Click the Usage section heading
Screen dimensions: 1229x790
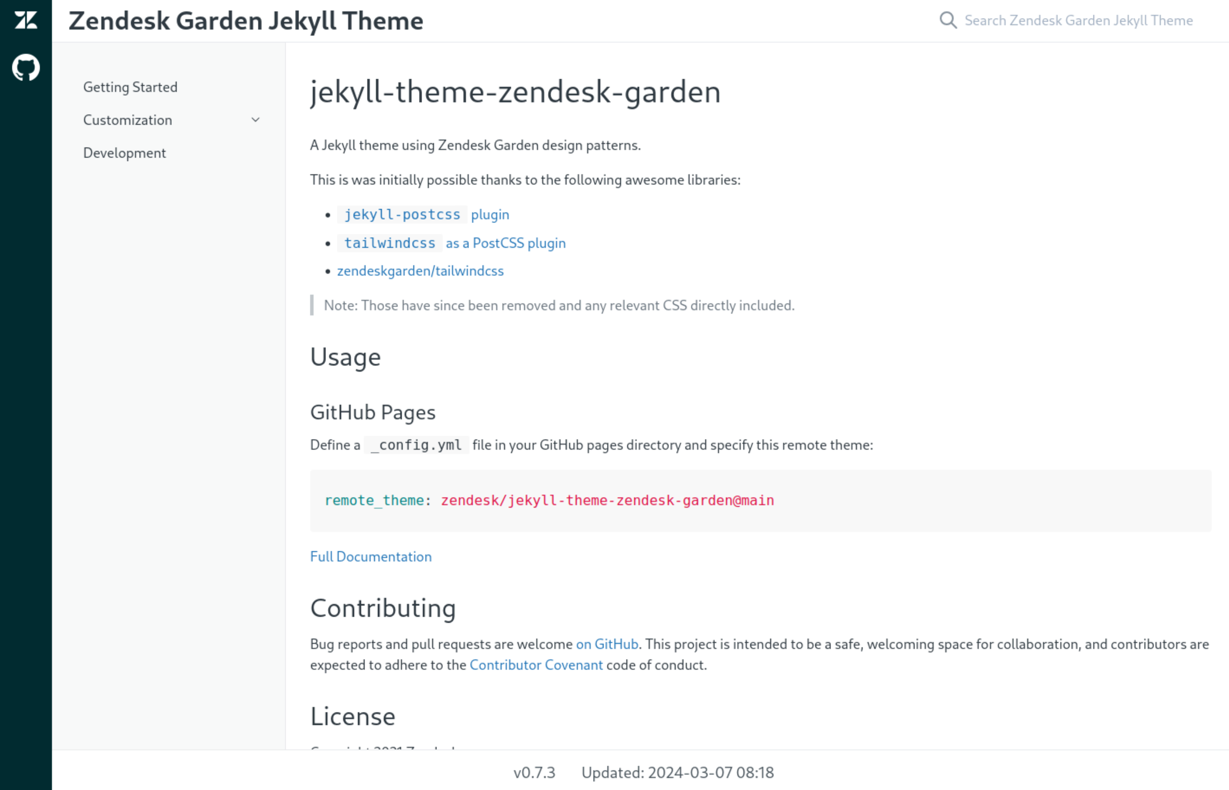pyautogui.click(x=345, y=356)
